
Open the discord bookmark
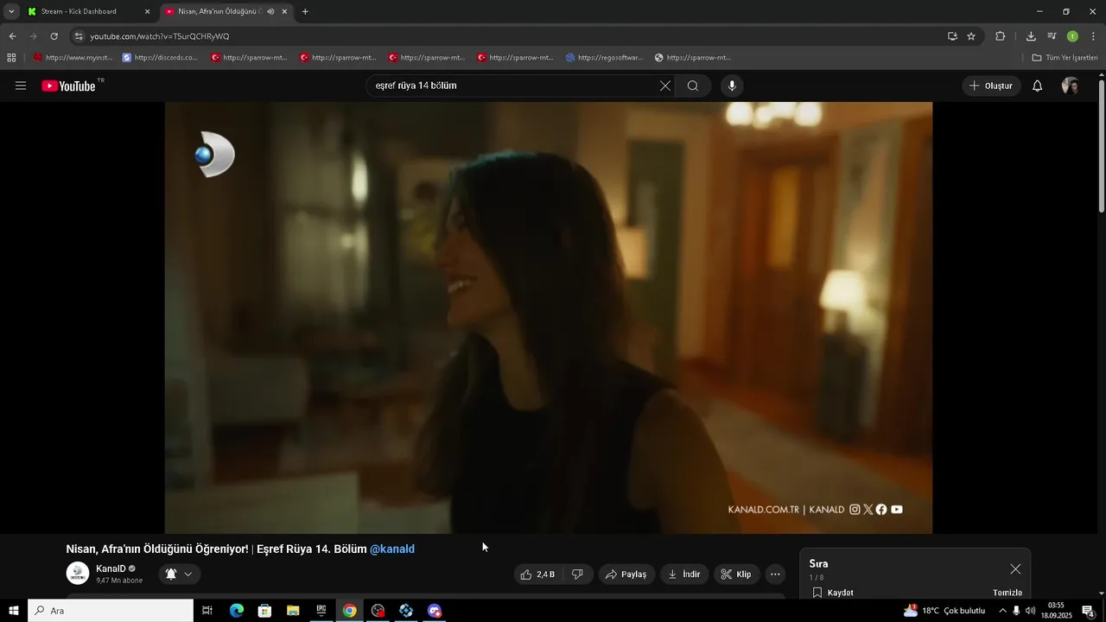[x=160, y=58]
